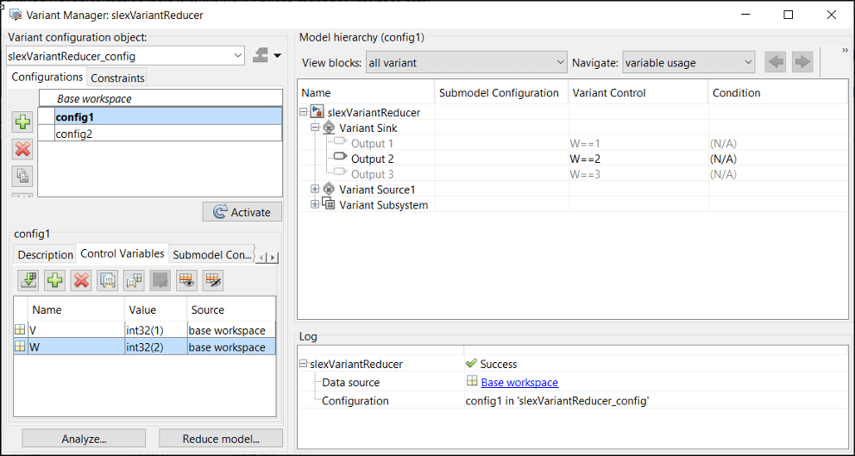Switch to the Constraints tab
Image resolution: width=855 pixels, height=456 pixels.
117,78
